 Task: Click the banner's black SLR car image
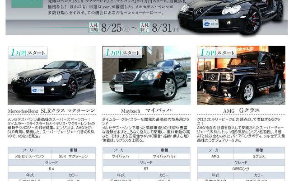(230, 17)
